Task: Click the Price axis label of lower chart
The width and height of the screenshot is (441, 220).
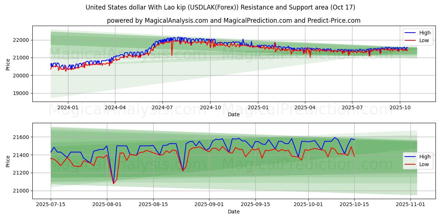Action: pos(8,161)
